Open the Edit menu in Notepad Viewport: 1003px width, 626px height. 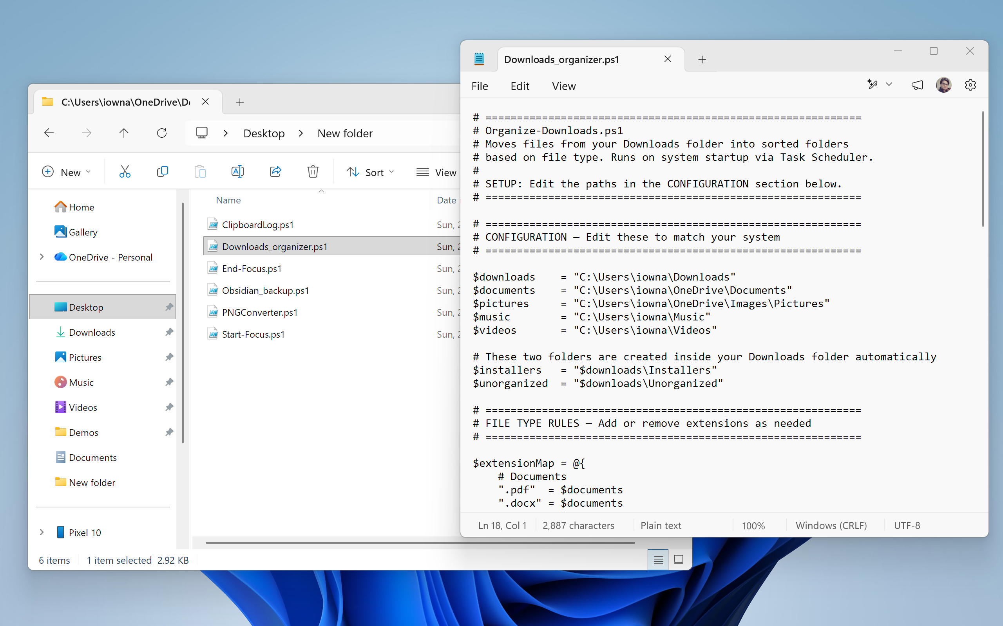pos(520,86)
